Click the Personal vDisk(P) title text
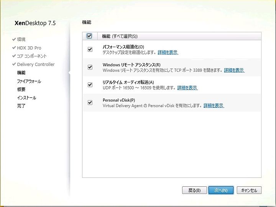This screenshot has height=207, width=276. tap(119, 100)
